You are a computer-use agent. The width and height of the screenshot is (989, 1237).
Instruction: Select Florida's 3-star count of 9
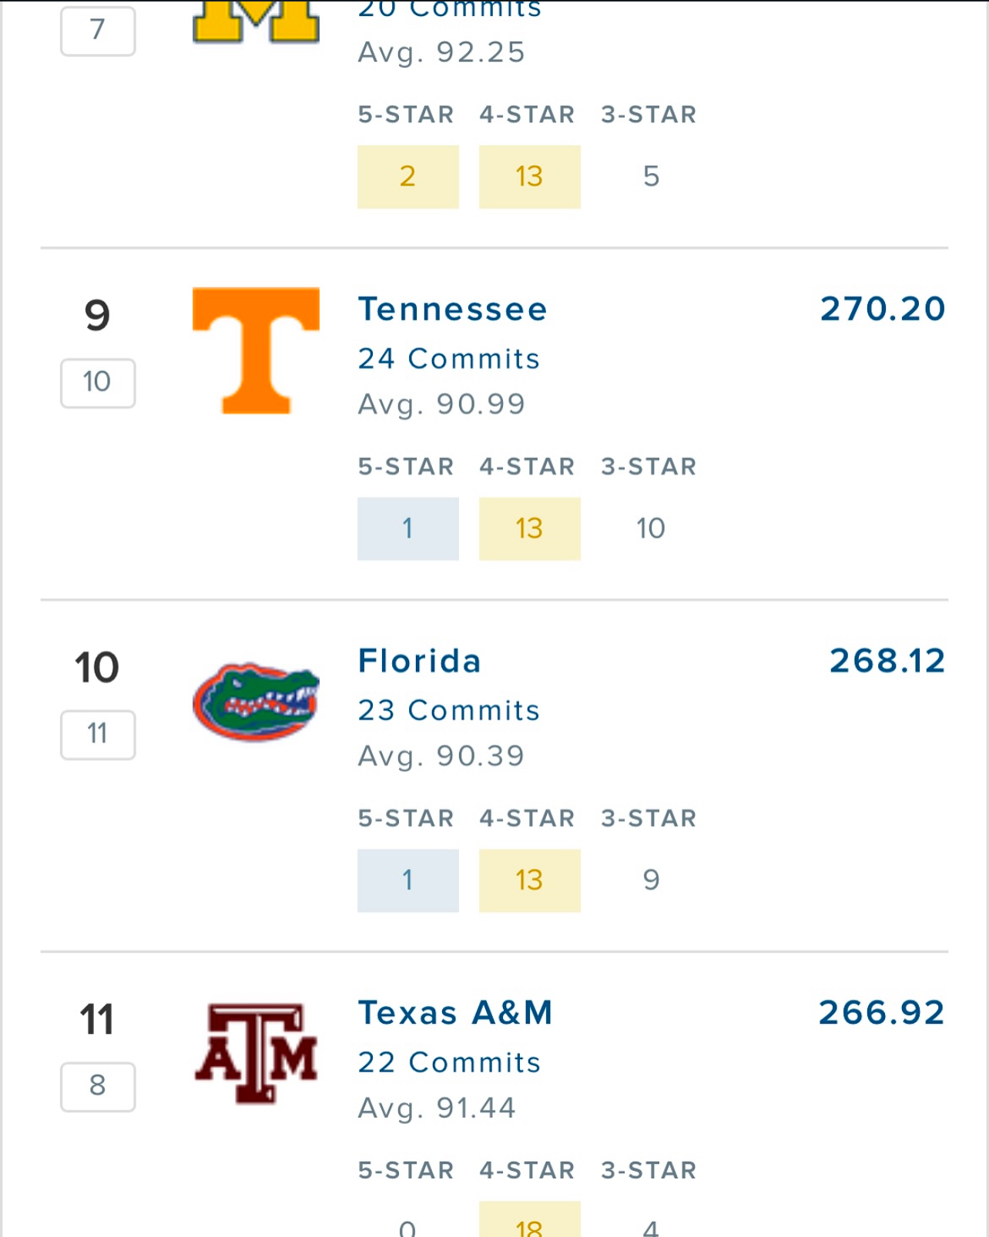coord(651,880)
